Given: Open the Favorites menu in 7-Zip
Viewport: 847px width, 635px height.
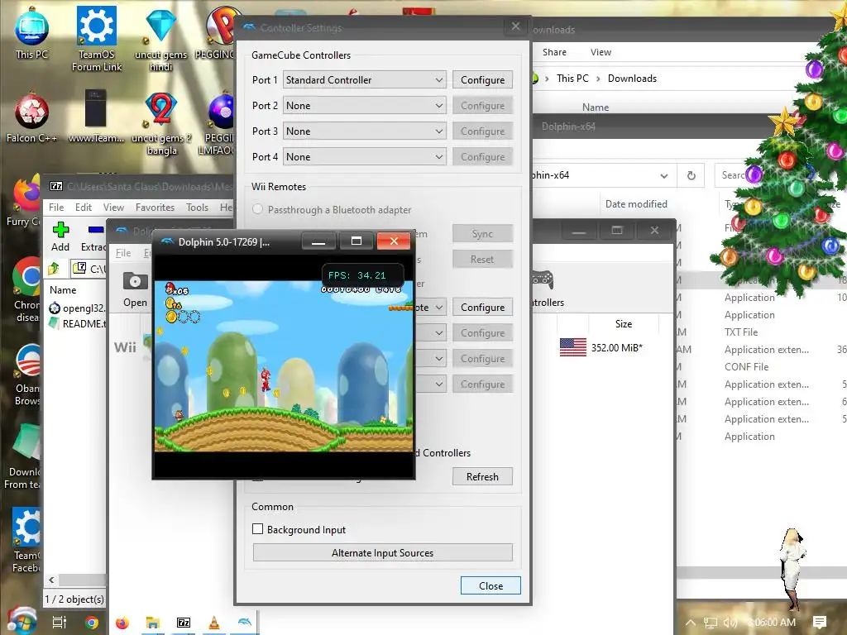Looking at the screenshot, I should [x=155, y=208].
